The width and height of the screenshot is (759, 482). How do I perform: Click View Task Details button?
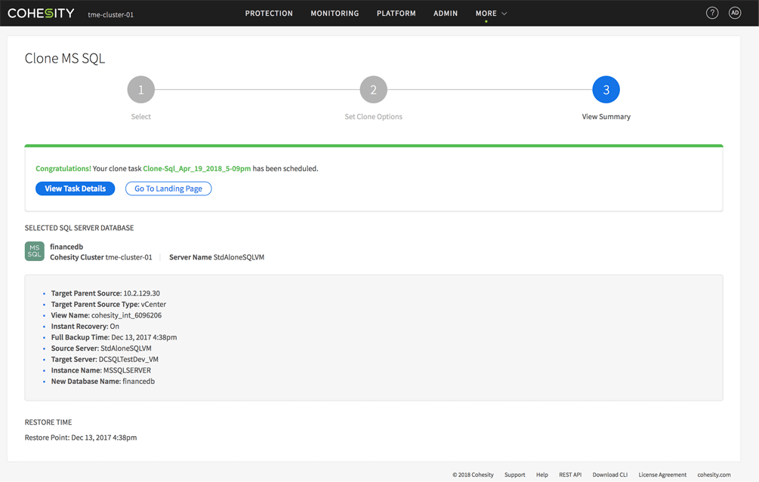point(75,189)
